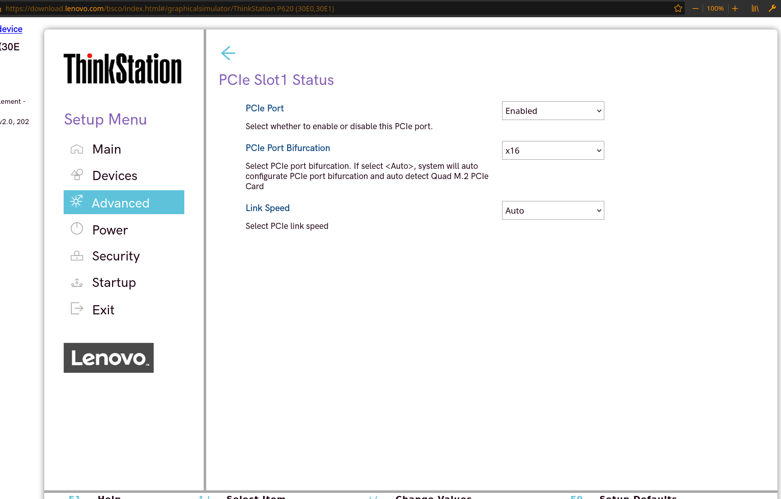
Task: Click the Lenovo logo
Action: (108, 358)
